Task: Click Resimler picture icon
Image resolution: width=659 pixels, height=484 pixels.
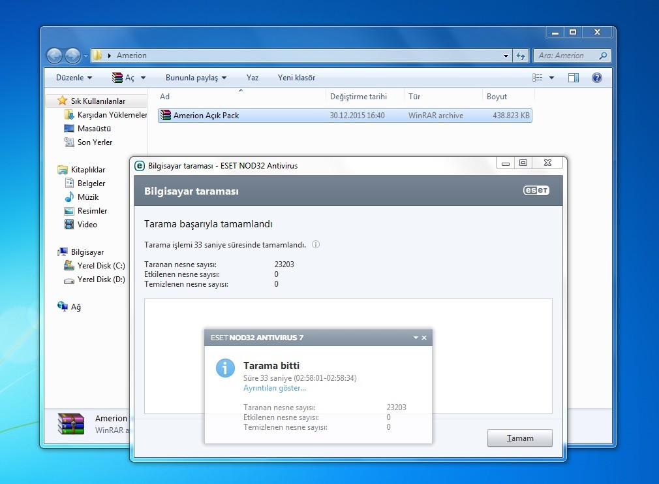Action: tap(69, 211)
